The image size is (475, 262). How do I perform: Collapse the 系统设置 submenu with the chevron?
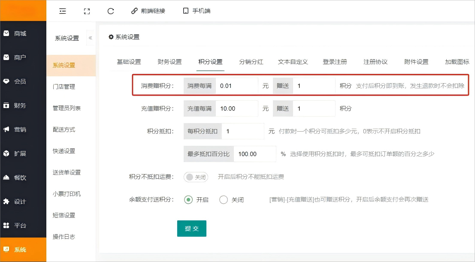[90, 38]
